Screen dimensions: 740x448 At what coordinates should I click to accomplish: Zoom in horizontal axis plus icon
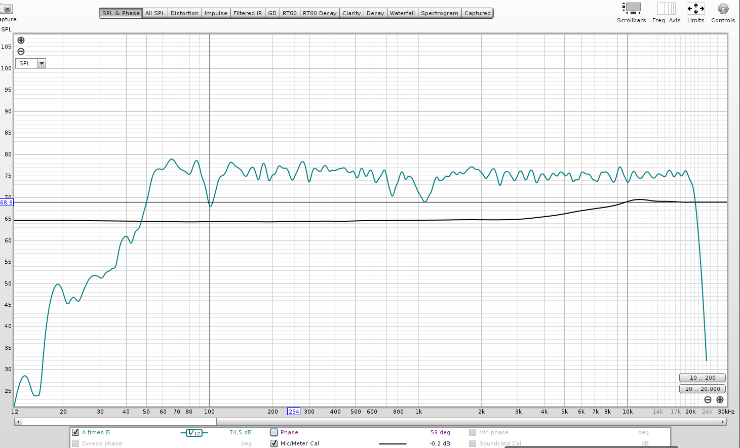point(720,399)
